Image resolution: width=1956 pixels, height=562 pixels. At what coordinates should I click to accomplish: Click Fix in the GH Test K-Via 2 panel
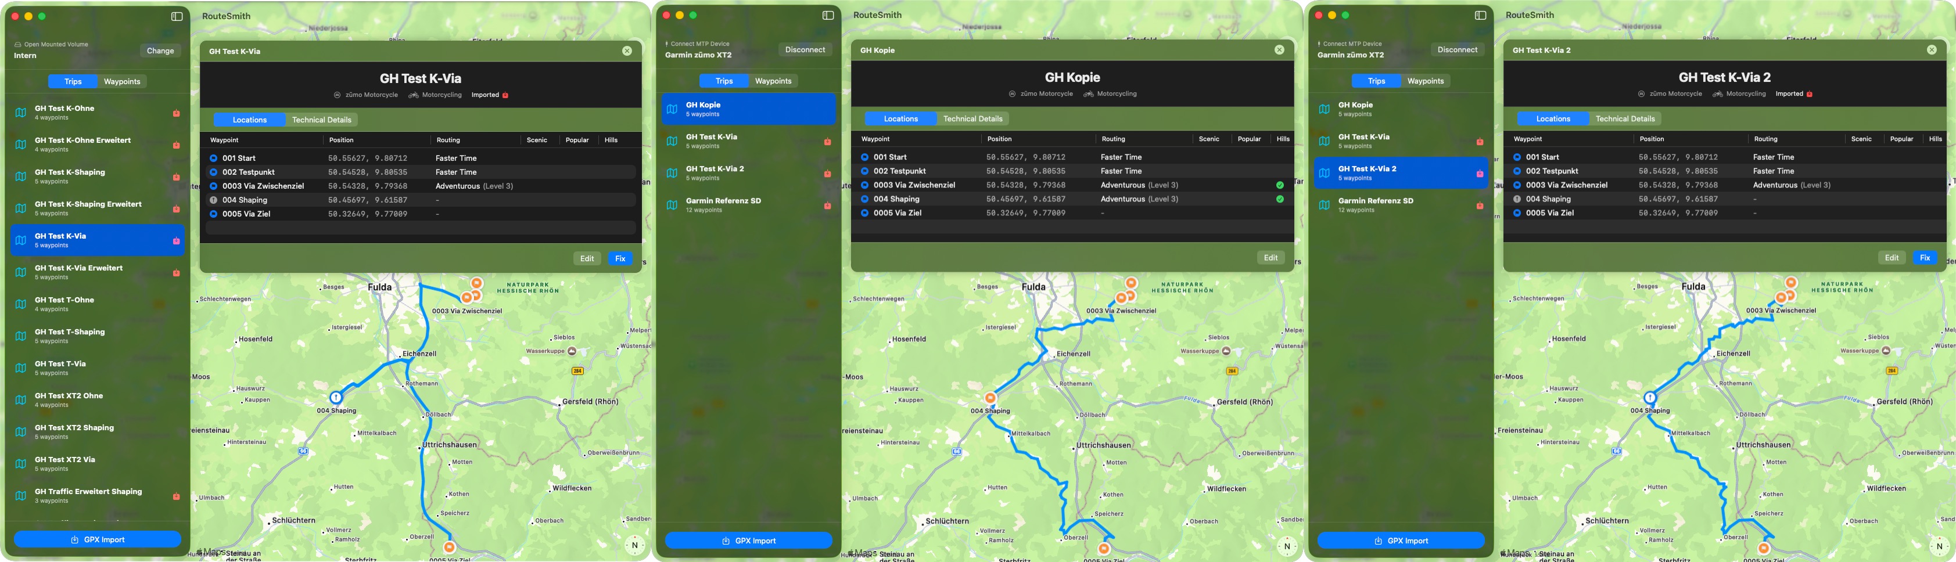1925,258
